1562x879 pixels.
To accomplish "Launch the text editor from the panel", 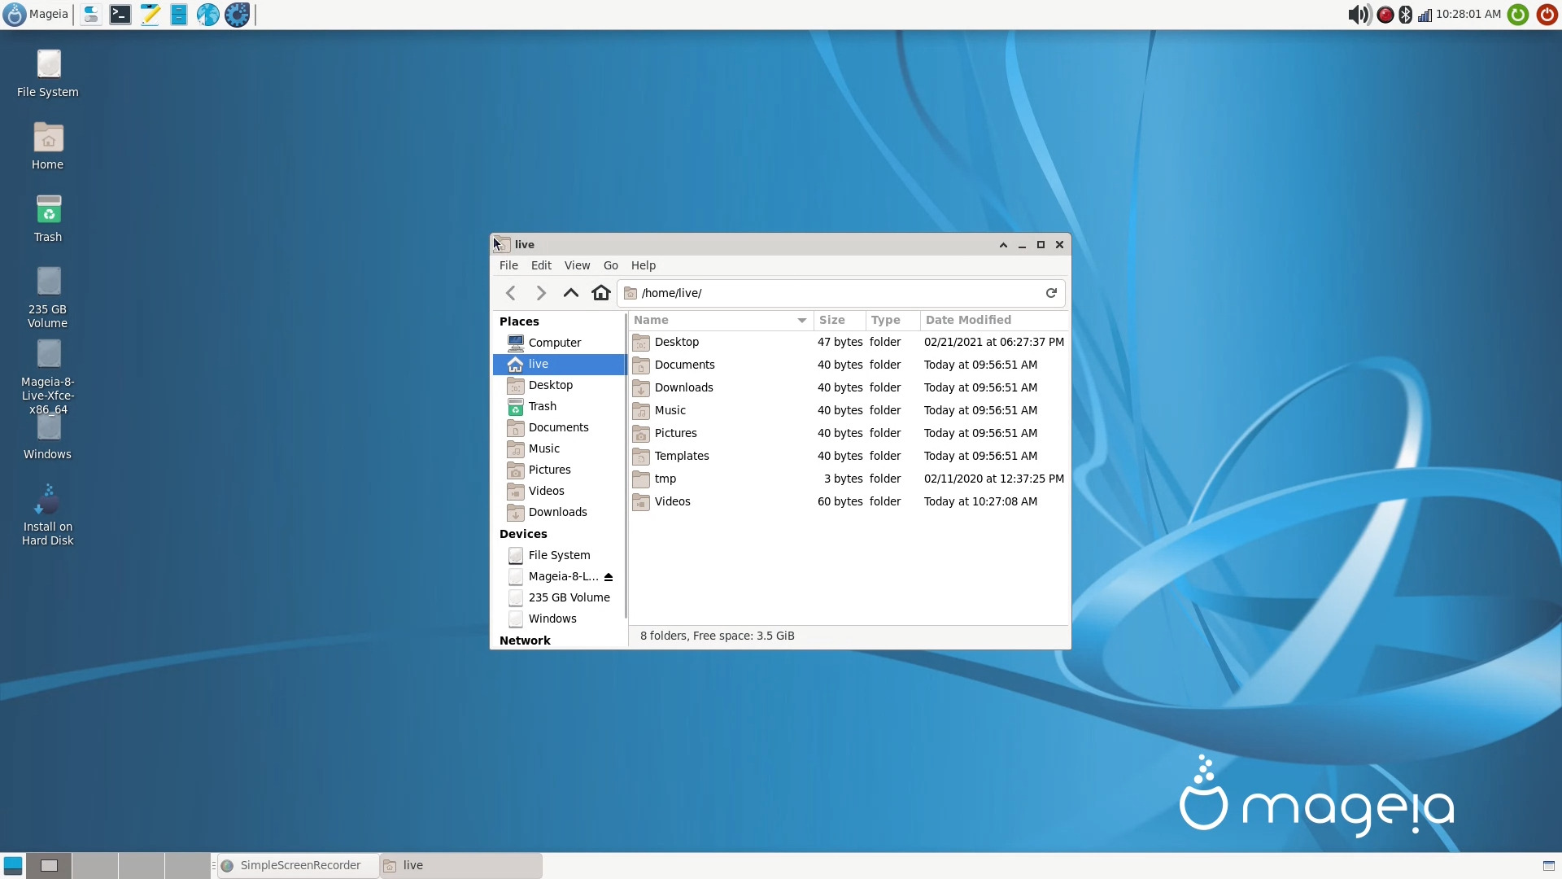I will 150,14.
